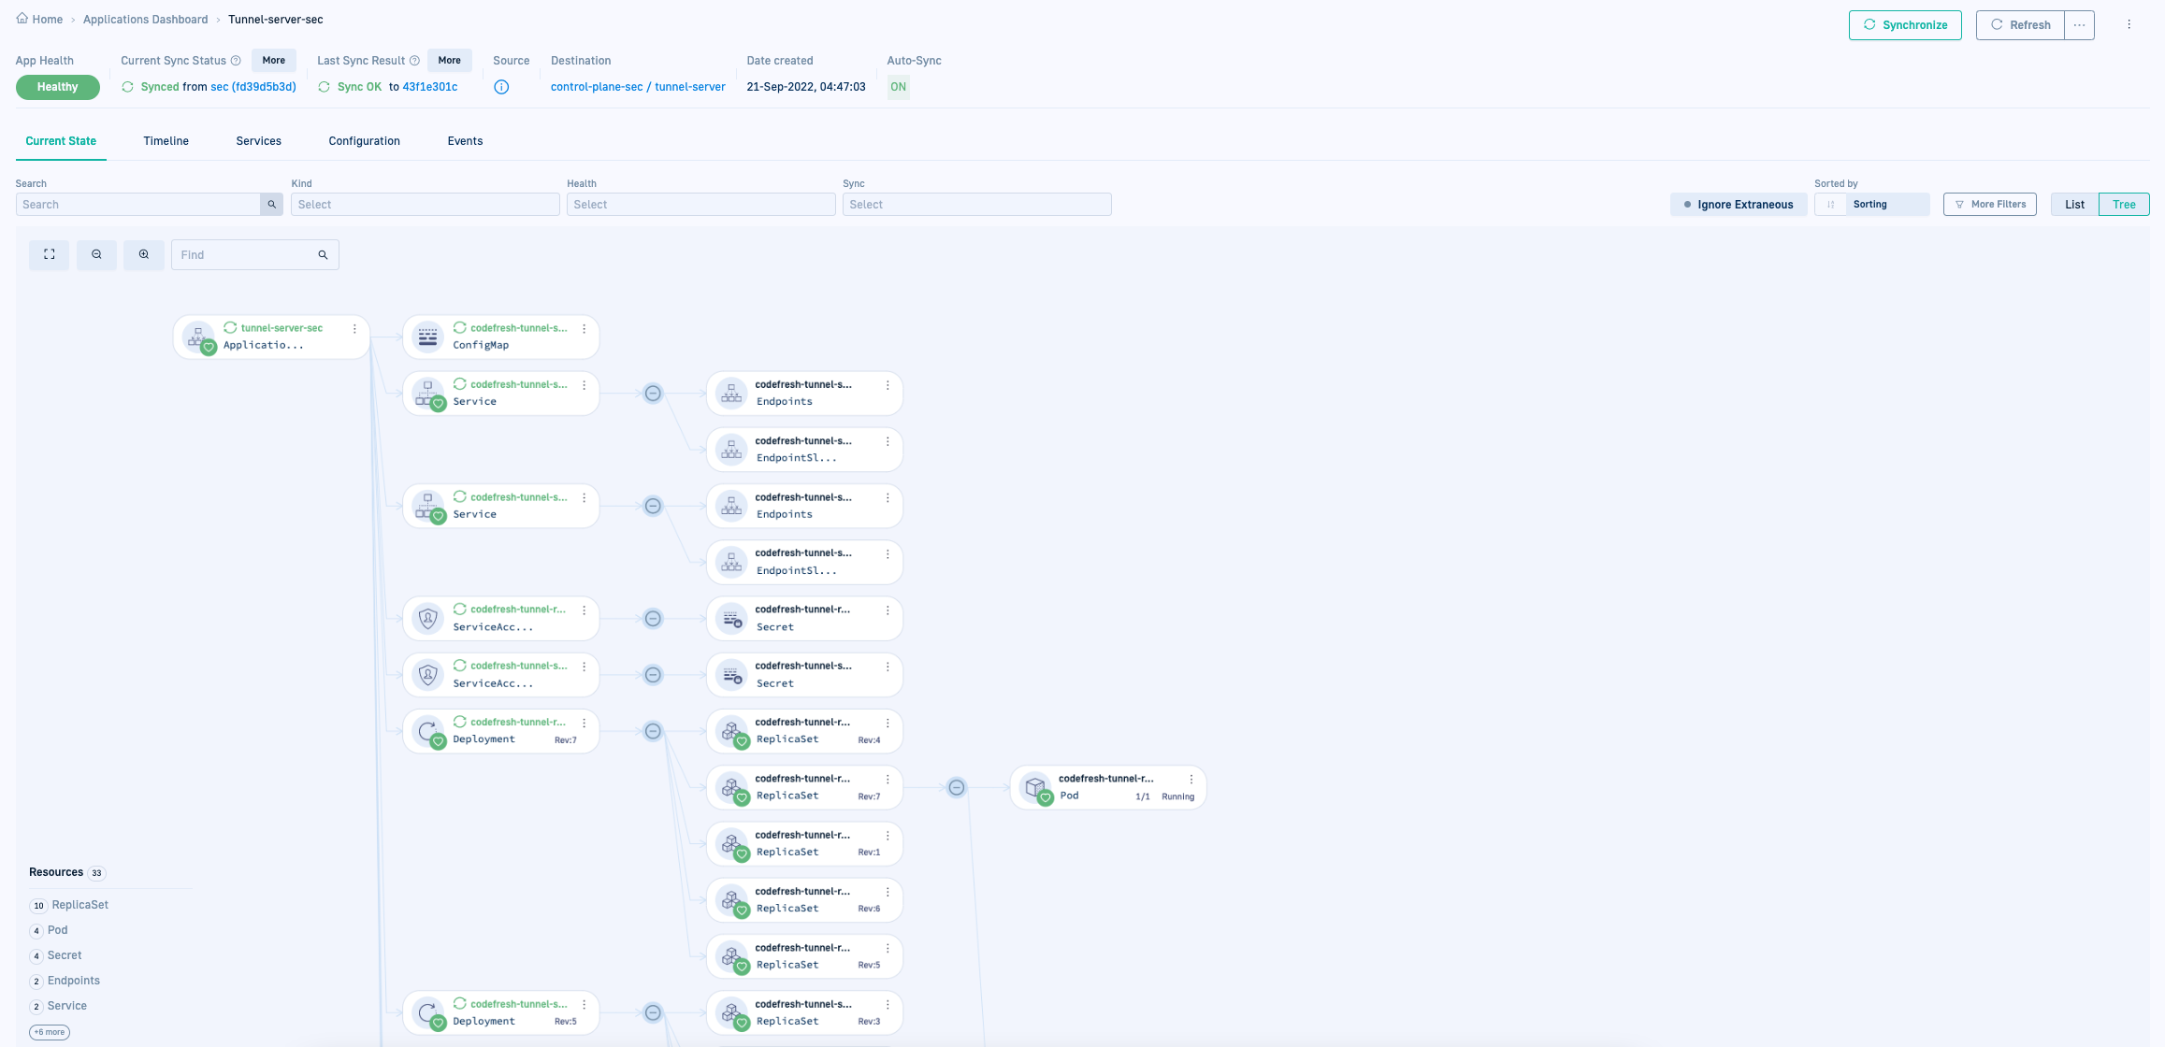The image size is (2165, 1047).
Task: Toggle the Auto-Sync ON badge
Action: tap(898, 87)
